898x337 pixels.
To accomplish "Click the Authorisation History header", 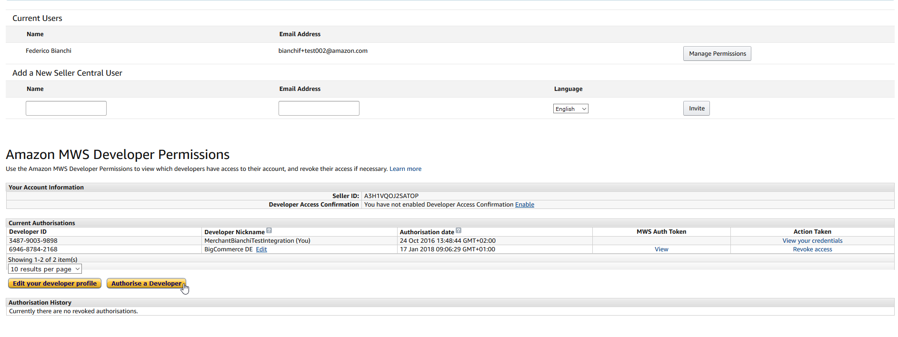I will coord(40,303).
